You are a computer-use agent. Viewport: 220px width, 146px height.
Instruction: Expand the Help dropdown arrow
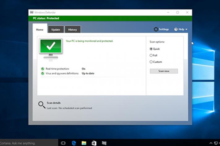186,30
